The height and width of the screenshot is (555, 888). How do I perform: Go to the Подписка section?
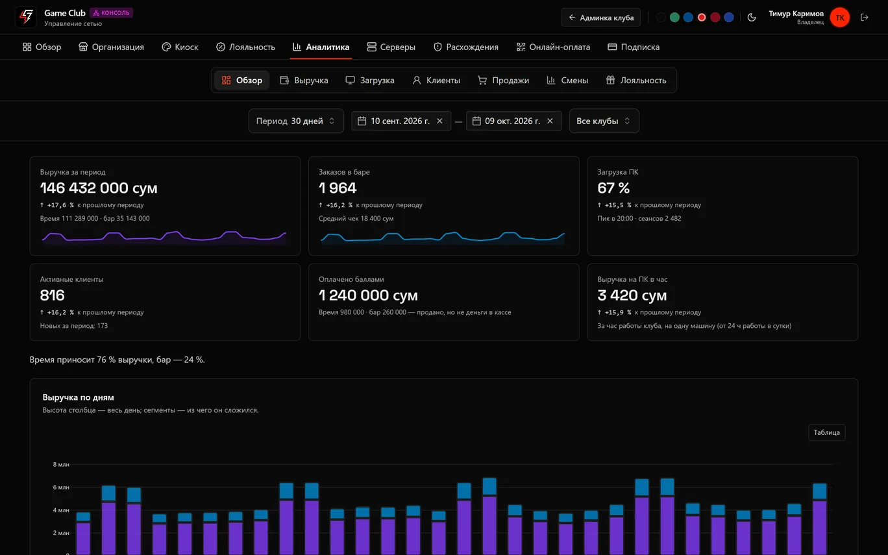tap(634, 47)
